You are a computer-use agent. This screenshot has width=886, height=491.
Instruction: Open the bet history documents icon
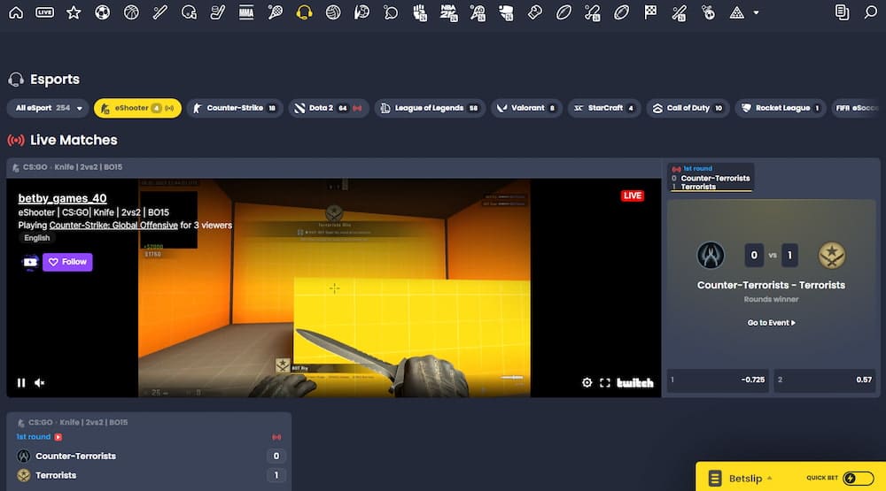click(842, 12)
